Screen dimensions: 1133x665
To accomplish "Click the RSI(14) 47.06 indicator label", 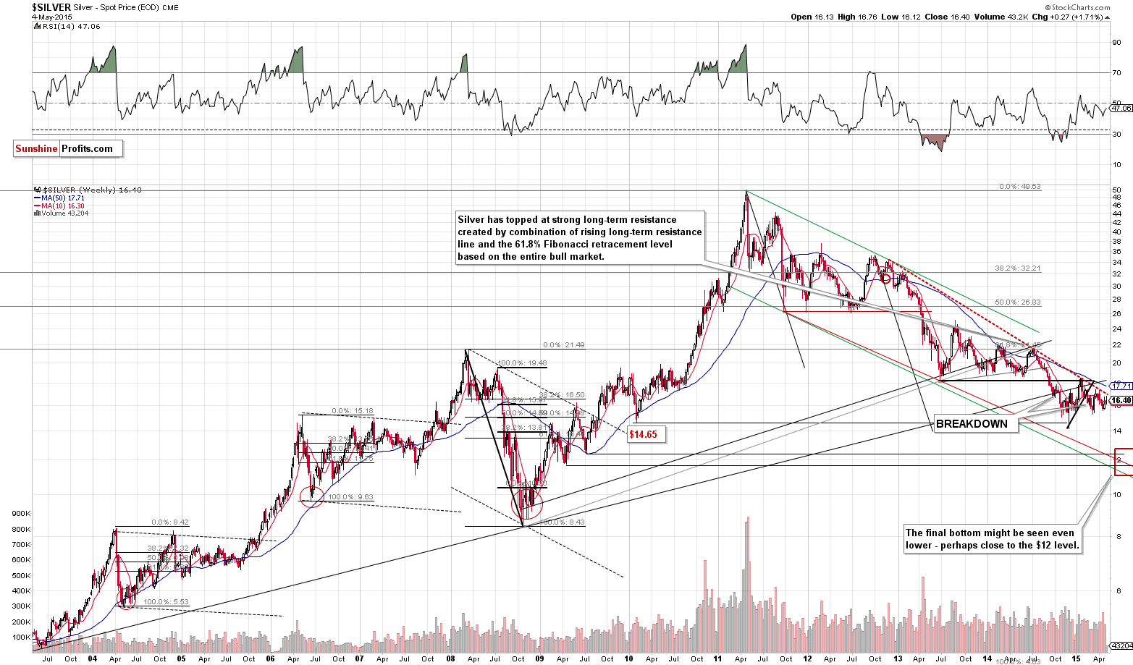I will (x=67, y=26).
